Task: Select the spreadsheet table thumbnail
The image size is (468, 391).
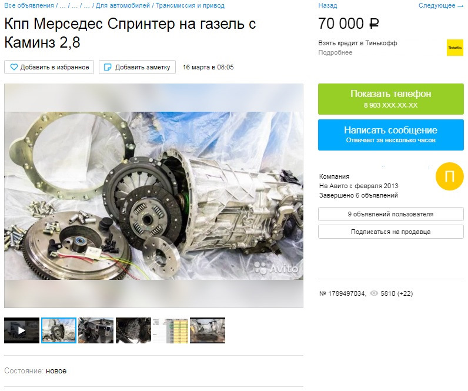Action: tap(170, 330)
